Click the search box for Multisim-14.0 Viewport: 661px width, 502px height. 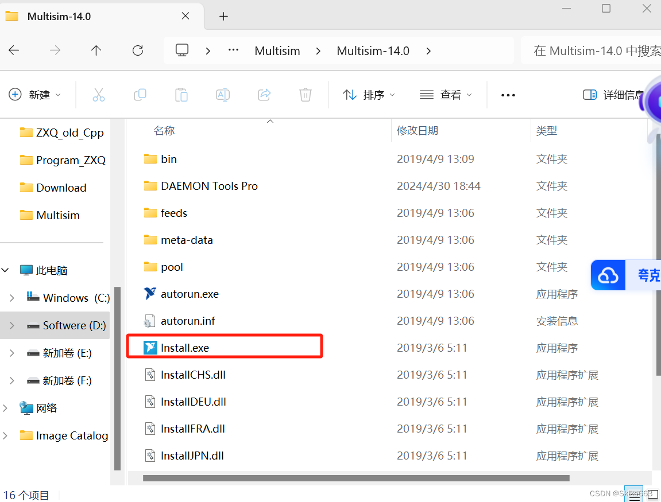tap(591, 50)
